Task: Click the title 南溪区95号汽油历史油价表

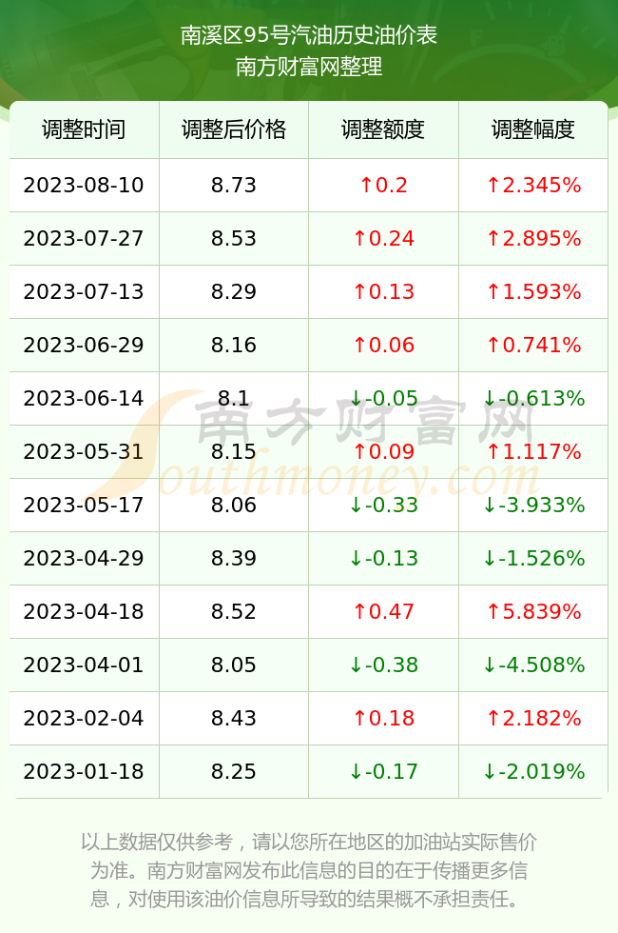Action: click(309, 35)
